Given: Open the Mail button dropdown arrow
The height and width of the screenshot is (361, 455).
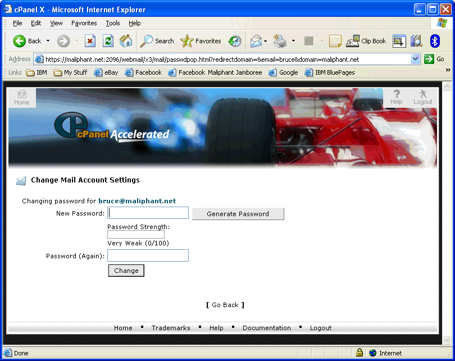Looking at the screenshot, I should pos(265,41).
